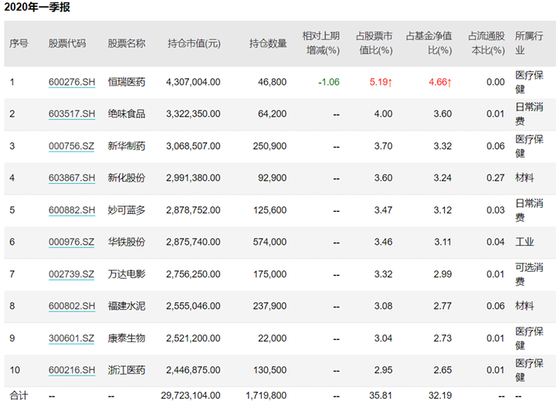Click the 占股票市值比(%) column header

374,43
